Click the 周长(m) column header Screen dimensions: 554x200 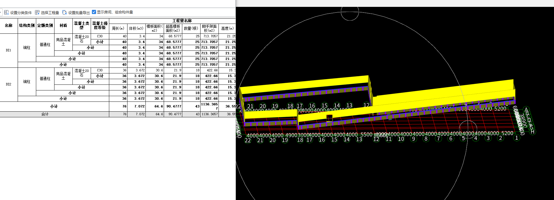click(118, 29)
